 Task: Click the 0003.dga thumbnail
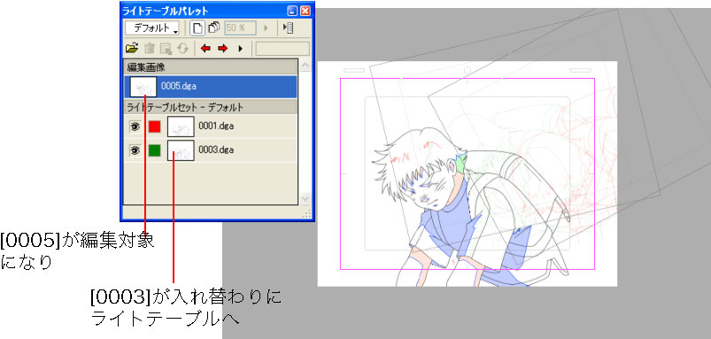[181, 150]
